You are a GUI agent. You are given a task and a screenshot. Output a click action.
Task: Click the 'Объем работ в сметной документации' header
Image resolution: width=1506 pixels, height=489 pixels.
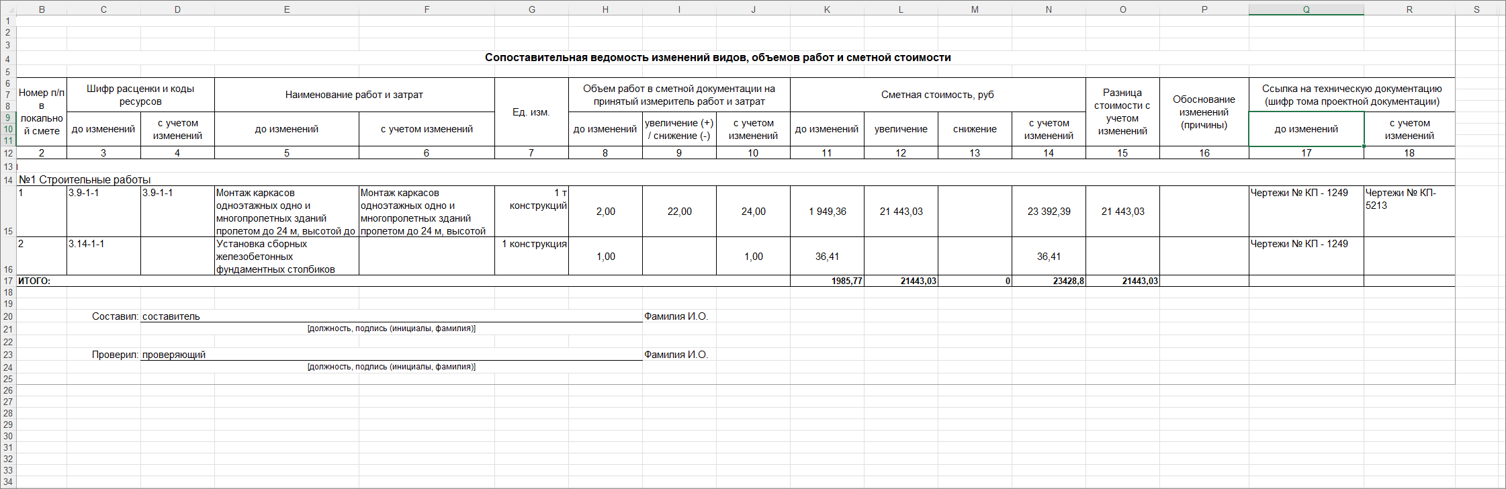coord(679,95)
